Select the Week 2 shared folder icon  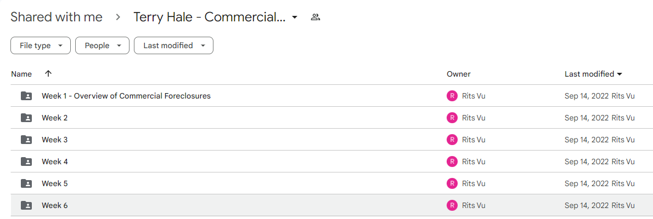pos(26,118)
